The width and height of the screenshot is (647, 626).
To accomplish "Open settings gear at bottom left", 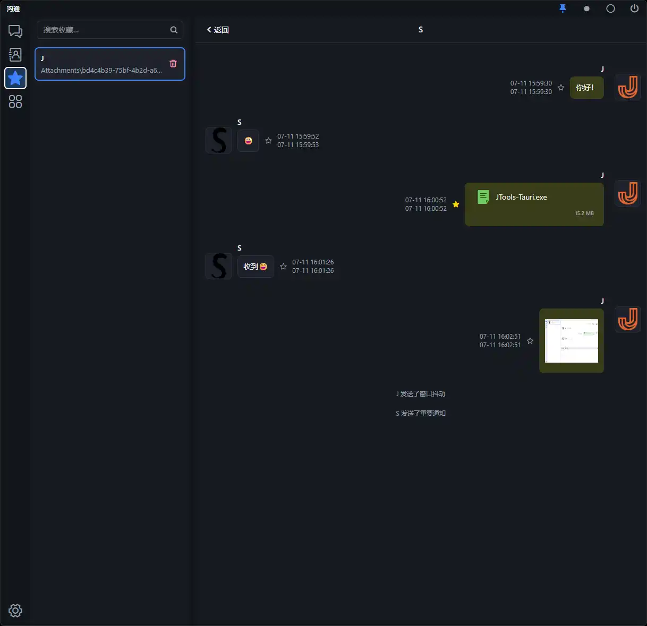I will click(x=15, y=611).
